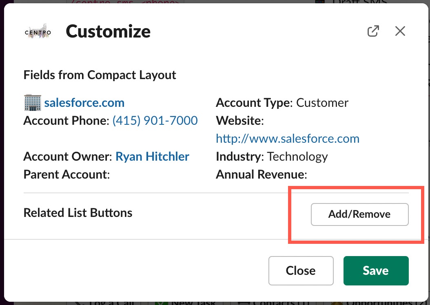Select the Customize dialog title
The height and width of the screenshot is (305, 430).
point(108,31)
